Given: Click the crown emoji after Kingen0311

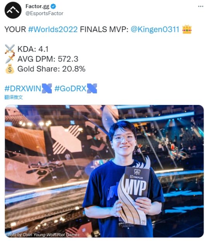Looking at the screenshot, I should [x=187, y=29].
